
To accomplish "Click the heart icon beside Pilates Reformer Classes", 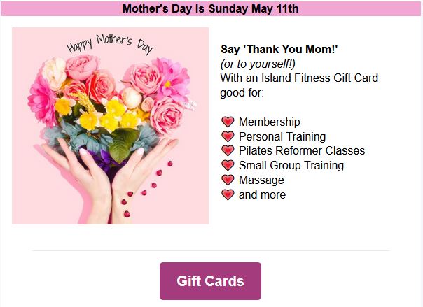I will 228,150.
